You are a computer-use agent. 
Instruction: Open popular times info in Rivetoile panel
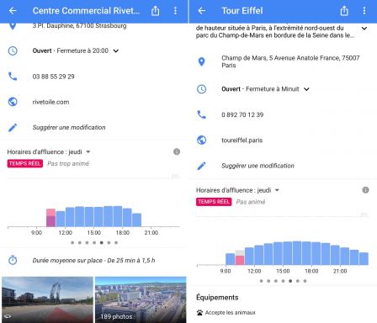pyautogui.click(x=177, y=151)
